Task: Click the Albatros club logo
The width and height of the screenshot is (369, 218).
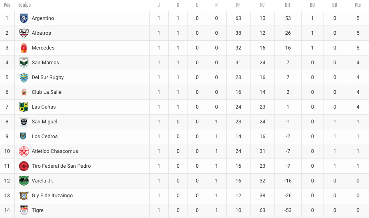Action: pyautogui.click(x=24, y=33)
